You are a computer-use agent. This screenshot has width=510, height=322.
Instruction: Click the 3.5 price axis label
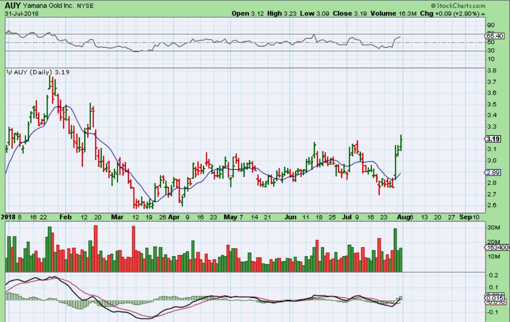click(492, 104)
